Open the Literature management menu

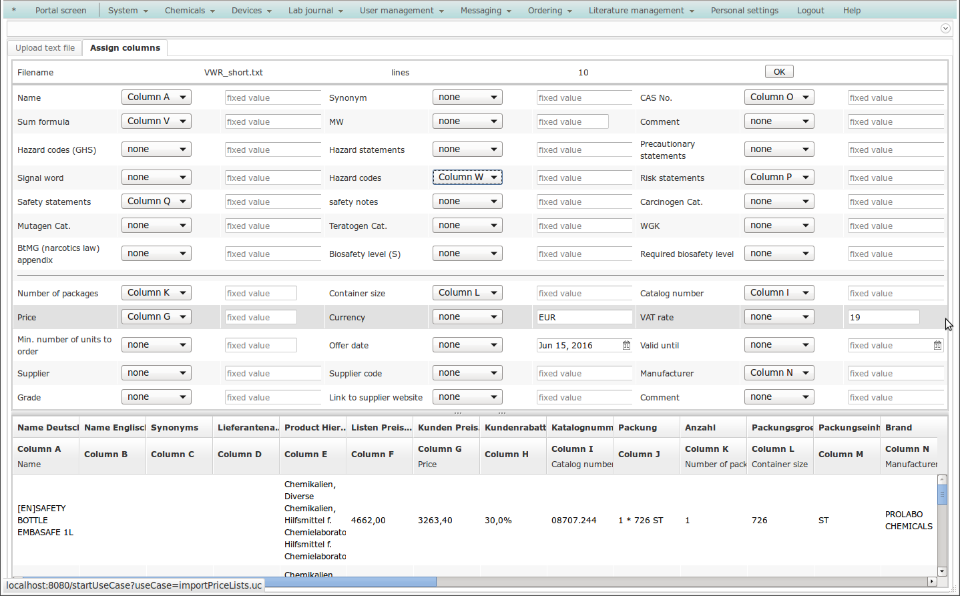click(x=642, y=10)
